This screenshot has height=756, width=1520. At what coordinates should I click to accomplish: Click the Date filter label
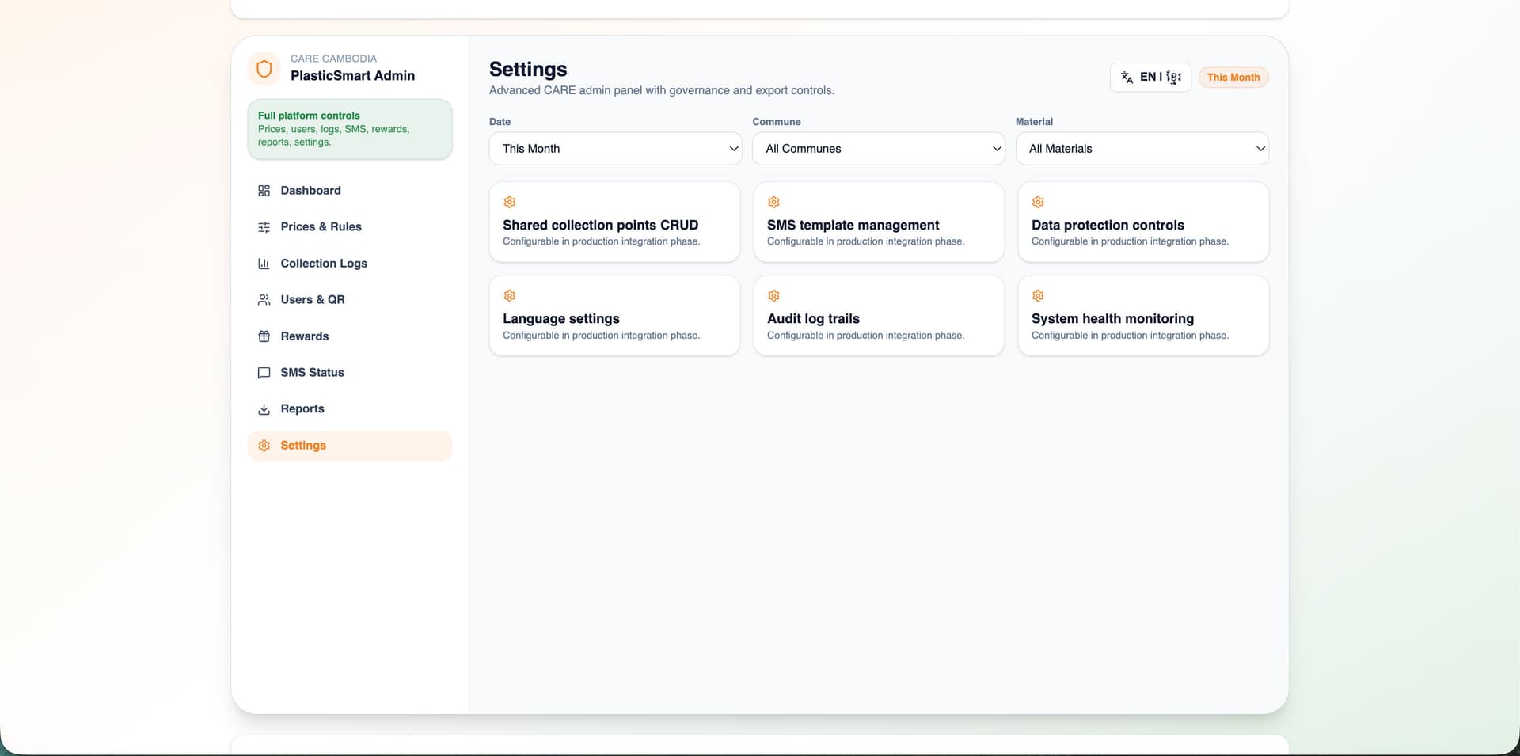(x=500, y=122)
